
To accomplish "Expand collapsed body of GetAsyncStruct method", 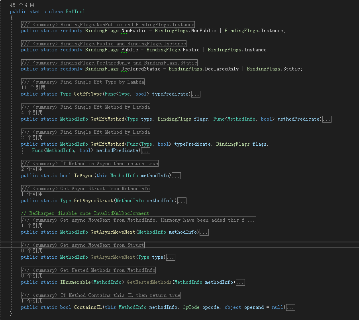I will [x=182, y=201].
